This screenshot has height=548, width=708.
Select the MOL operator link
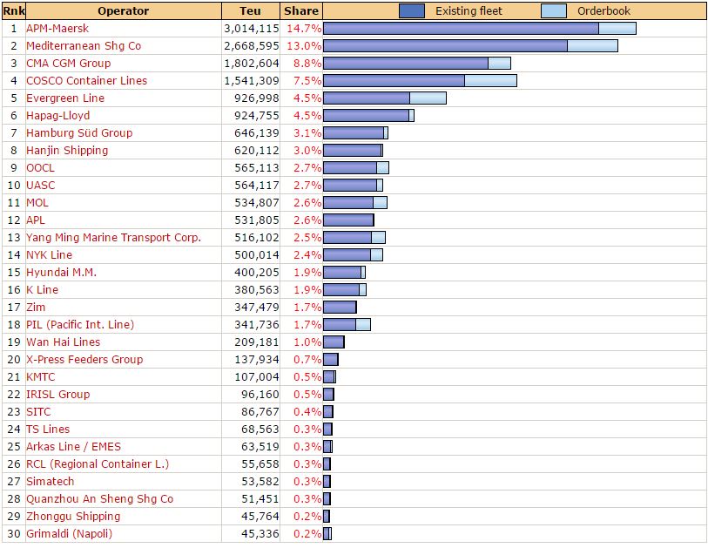pyautogui.click(x=37, y=203)
